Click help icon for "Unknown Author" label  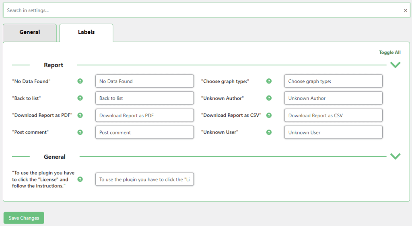pos(269,98)
